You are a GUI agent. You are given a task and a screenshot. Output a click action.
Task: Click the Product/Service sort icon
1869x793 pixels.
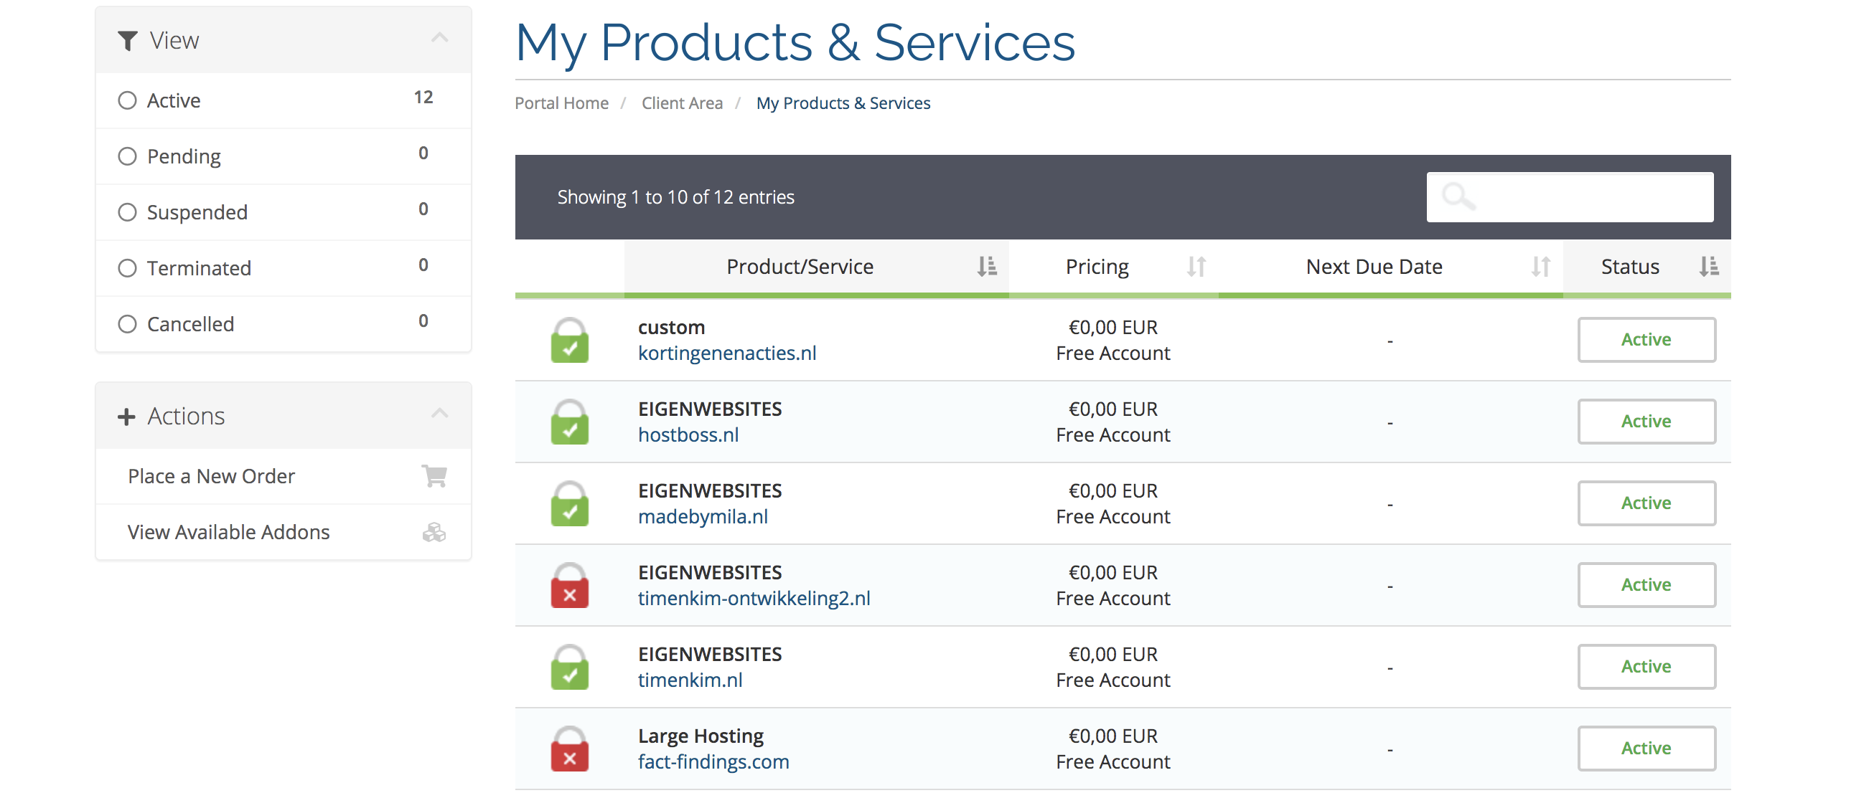(x=986, y=267)
